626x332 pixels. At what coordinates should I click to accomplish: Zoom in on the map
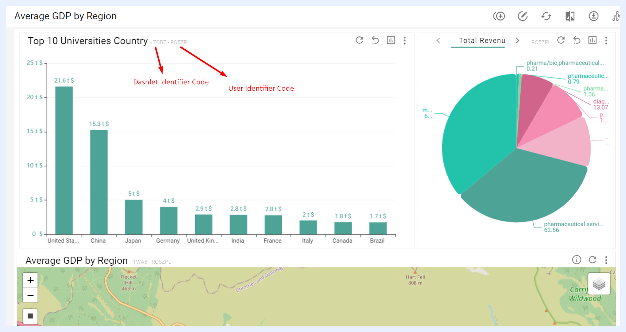point(30,280)
